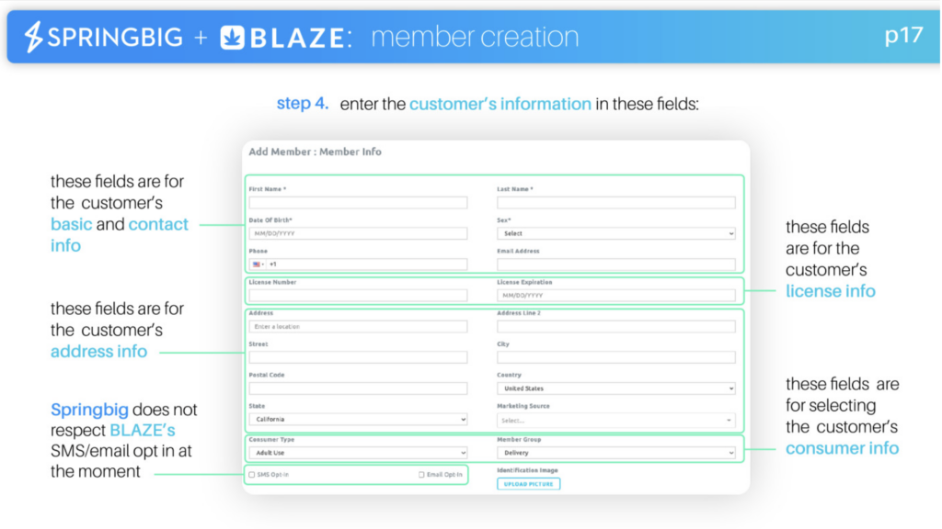Click the Upload Picture button
Viewport: 942px width, 529px height.
coord(529,484)
